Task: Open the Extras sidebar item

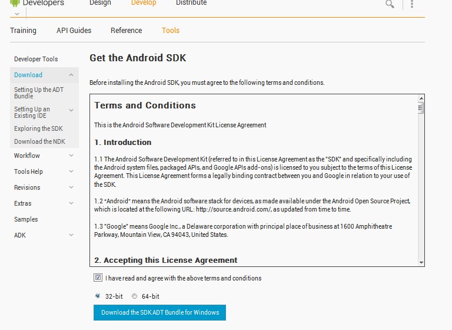Action: [23, 203]
